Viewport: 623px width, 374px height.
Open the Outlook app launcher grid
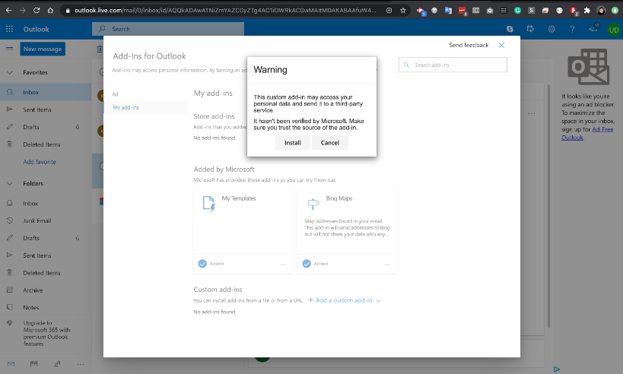point(9,29)
